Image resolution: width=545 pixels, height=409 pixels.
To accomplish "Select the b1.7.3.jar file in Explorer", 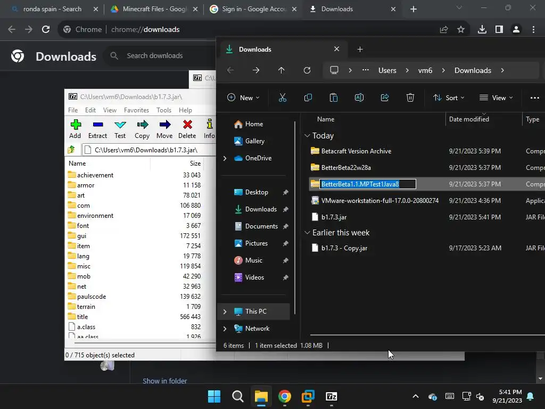I will coord(334,217).
